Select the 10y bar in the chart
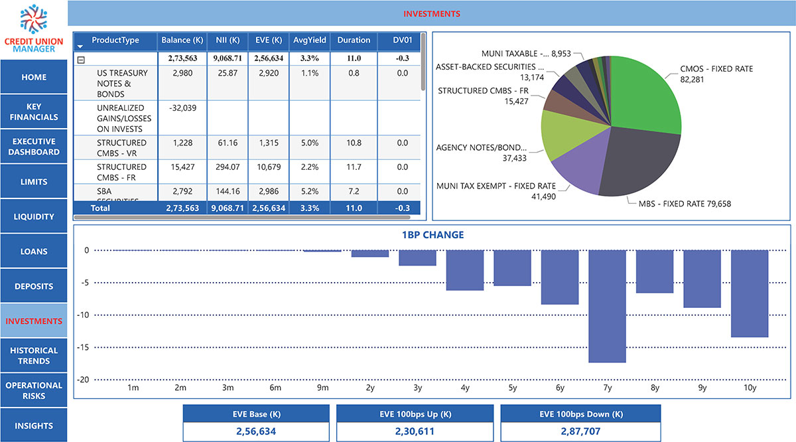The height and width of the screenshot is (442, 796). click(750, 293)
